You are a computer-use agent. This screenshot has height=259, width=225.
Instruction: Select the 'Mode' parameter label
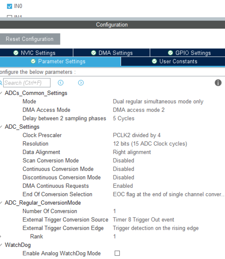click(29, 102)
